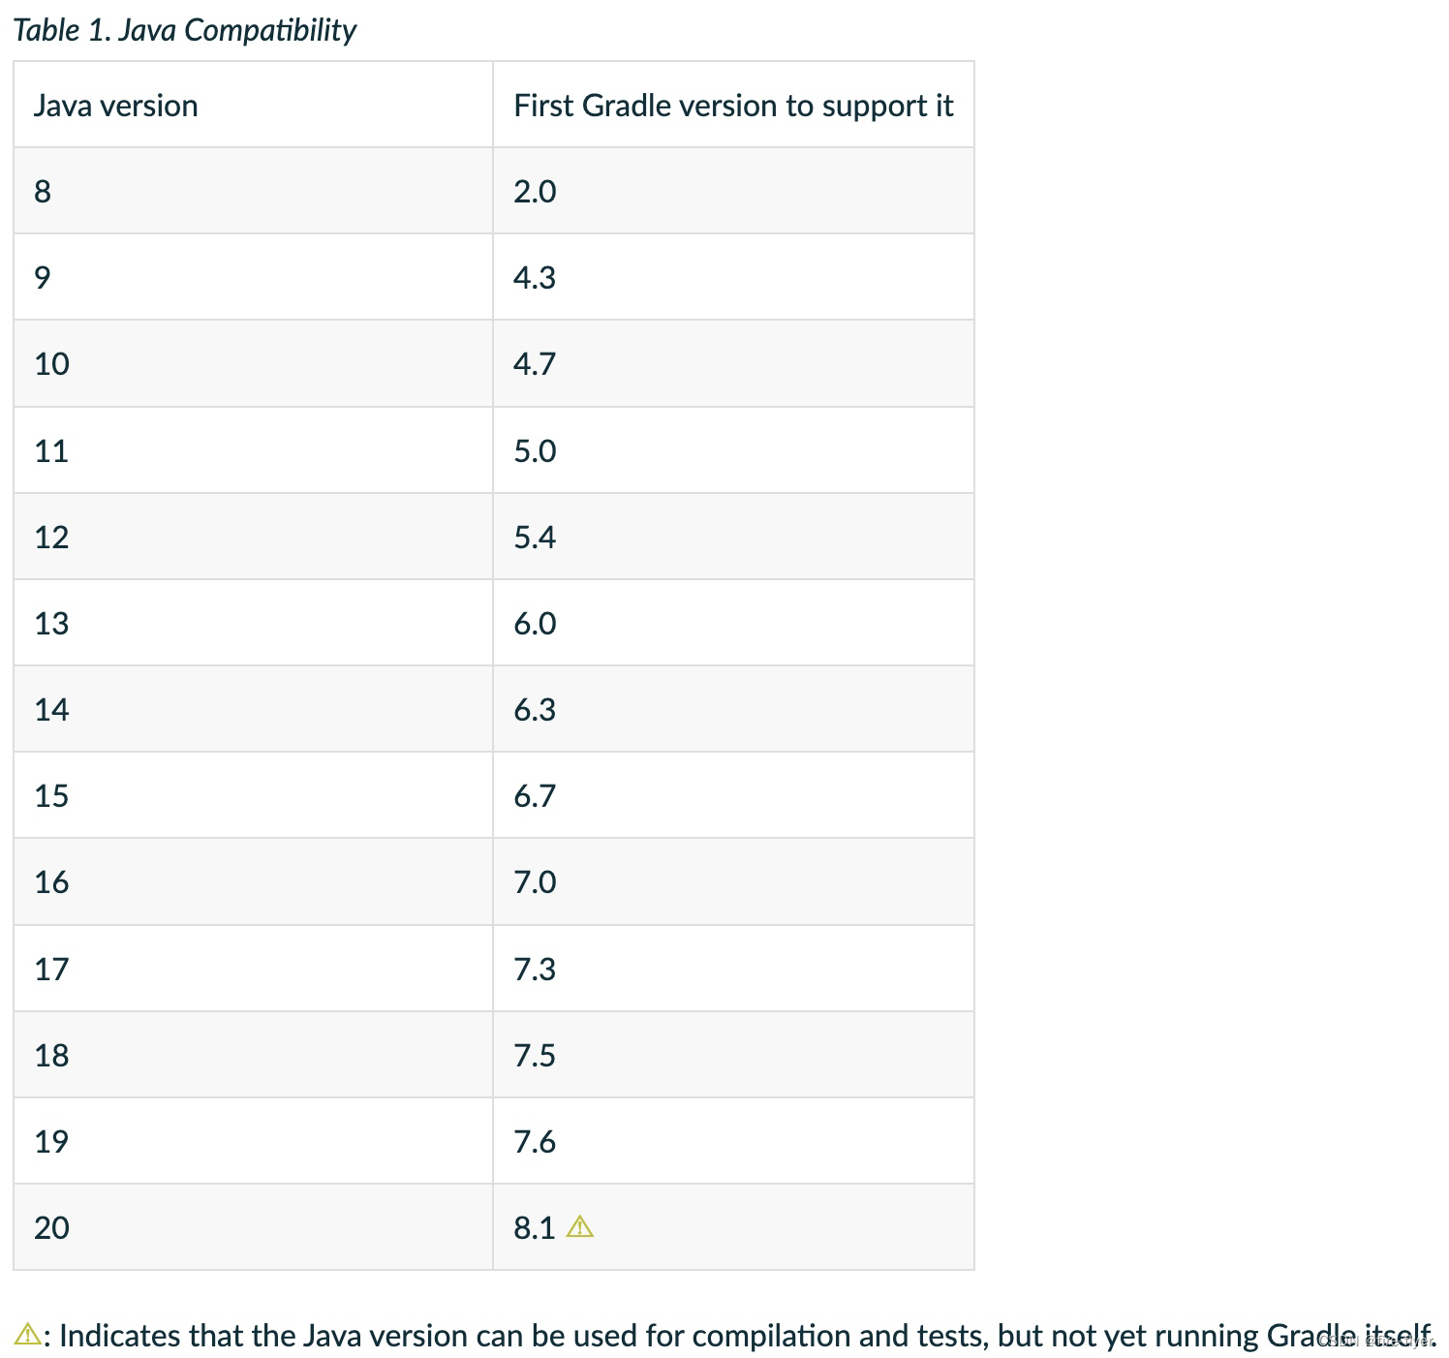The image size is (1449, 1358).
Task: Select the Java version 11 cell
Action: 253,450
